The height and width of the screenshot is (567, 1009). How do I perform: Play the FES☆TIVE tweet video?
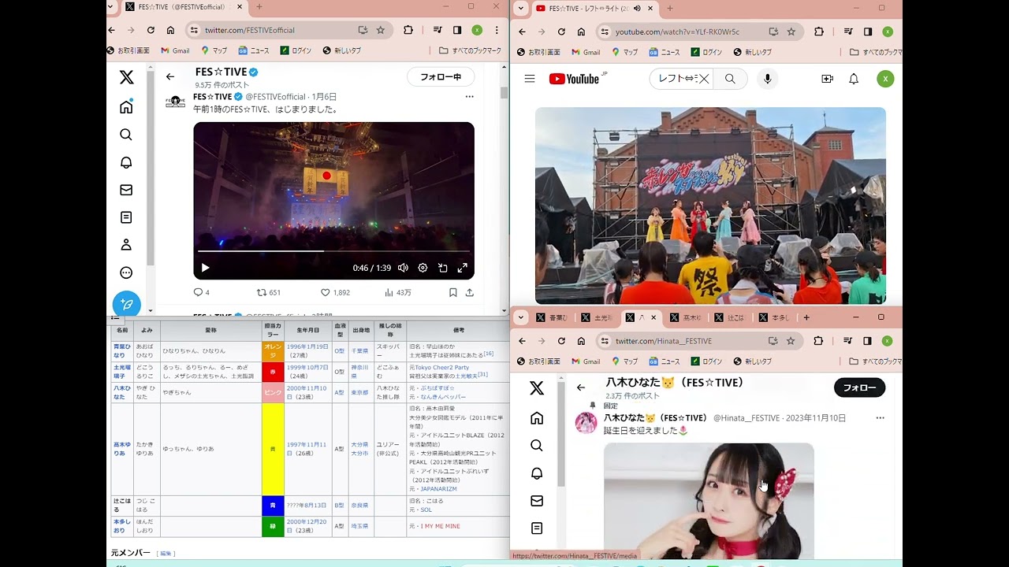[205, 268]
